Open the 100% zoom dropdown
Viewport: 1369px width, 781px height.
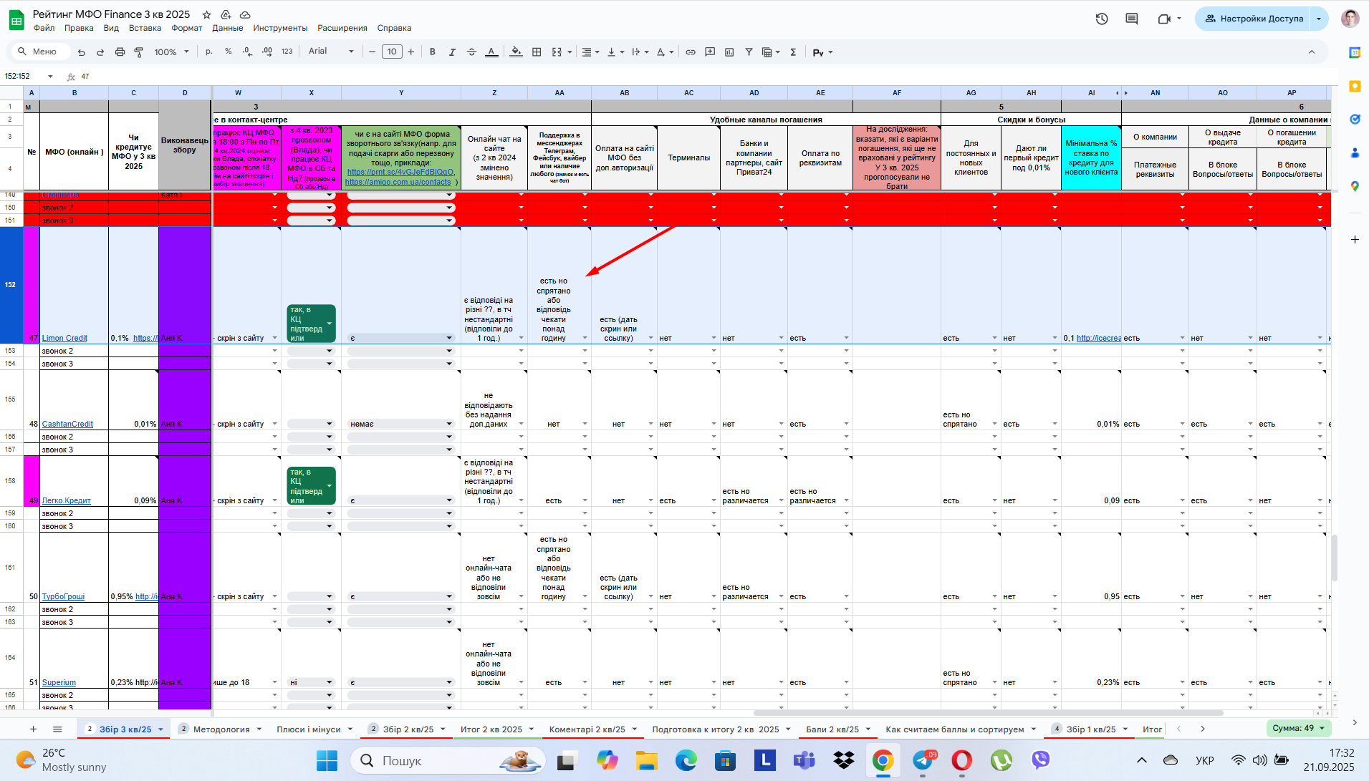(172, 52)
